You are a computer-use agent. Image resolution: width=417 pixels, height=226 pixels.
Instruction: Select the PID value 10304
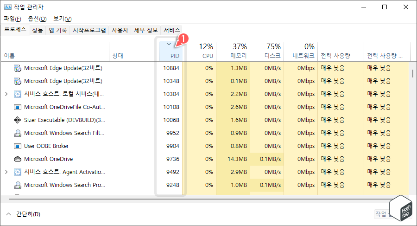click(171, 94)
